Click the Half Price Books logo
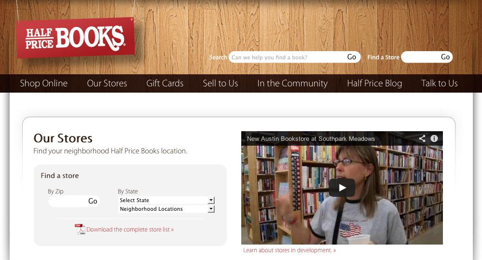This screenshot has height=260, width=482. pos(75,38)
